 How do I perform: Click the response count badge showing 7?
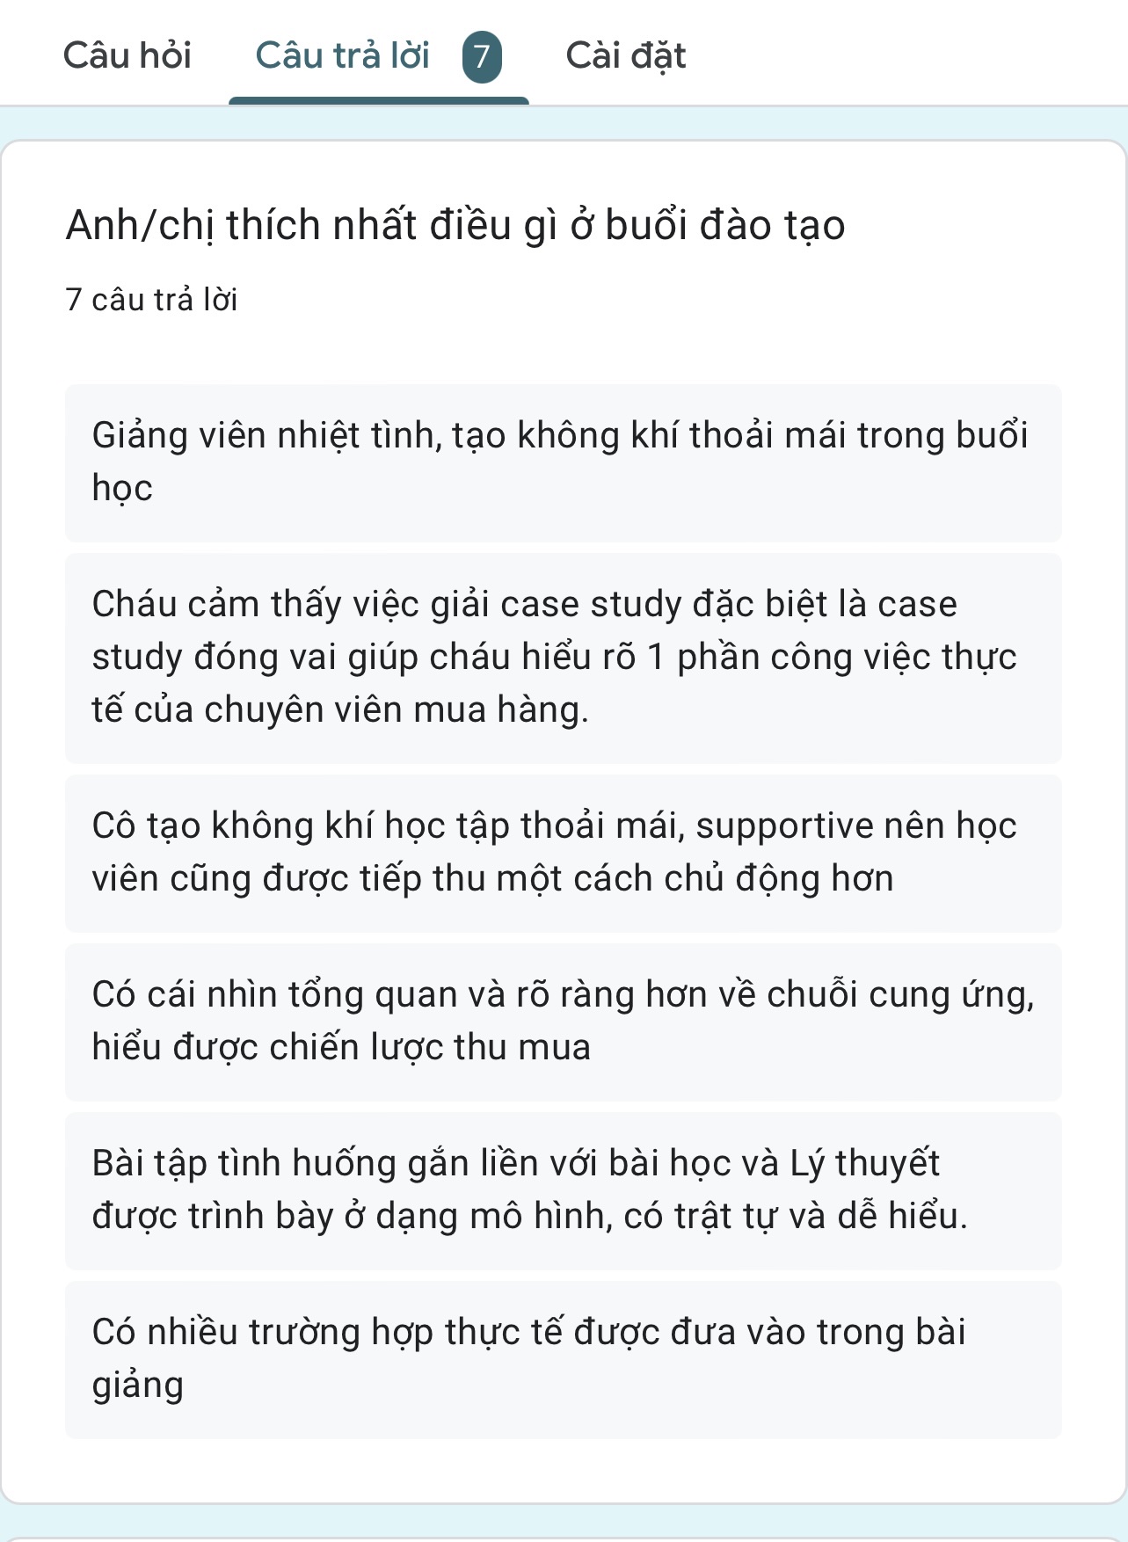482,57
